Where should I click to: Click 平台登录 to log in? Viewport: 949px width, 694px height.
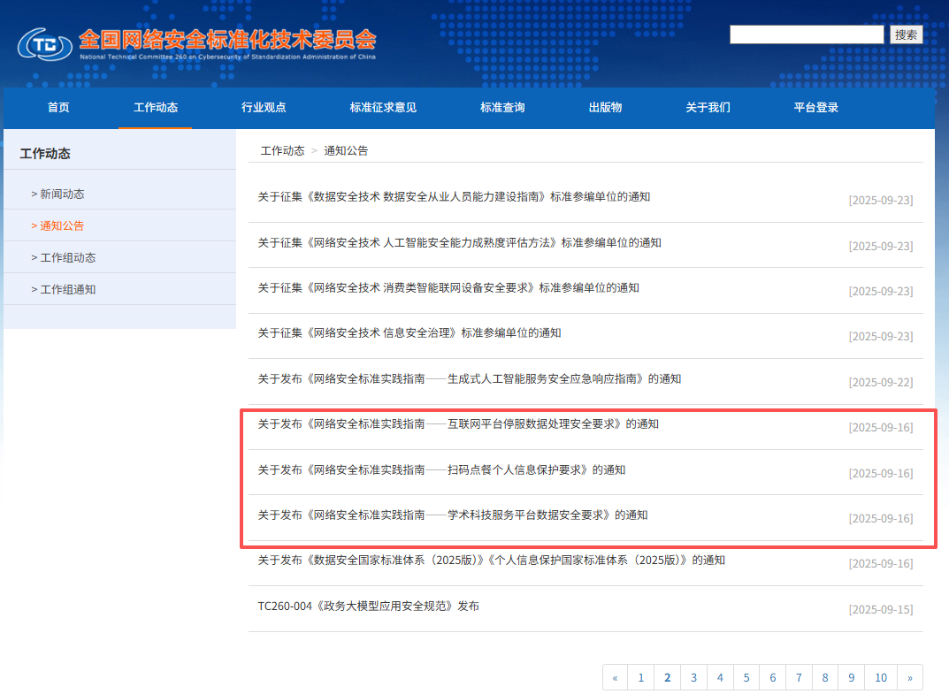click(815, 108)
